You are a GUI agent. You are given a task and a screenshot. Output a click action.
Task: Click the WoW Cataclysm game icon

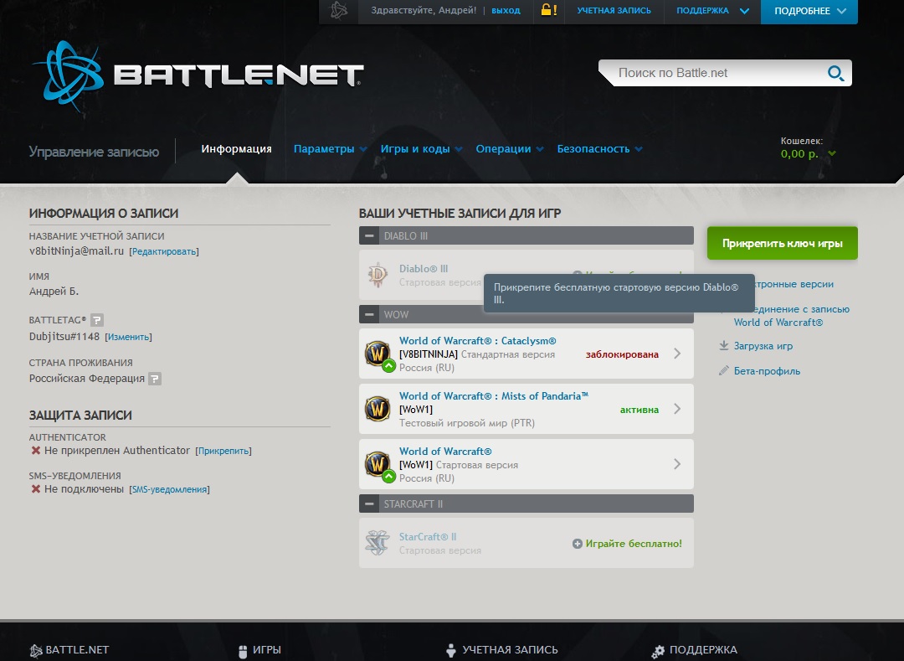pos(378,354)
